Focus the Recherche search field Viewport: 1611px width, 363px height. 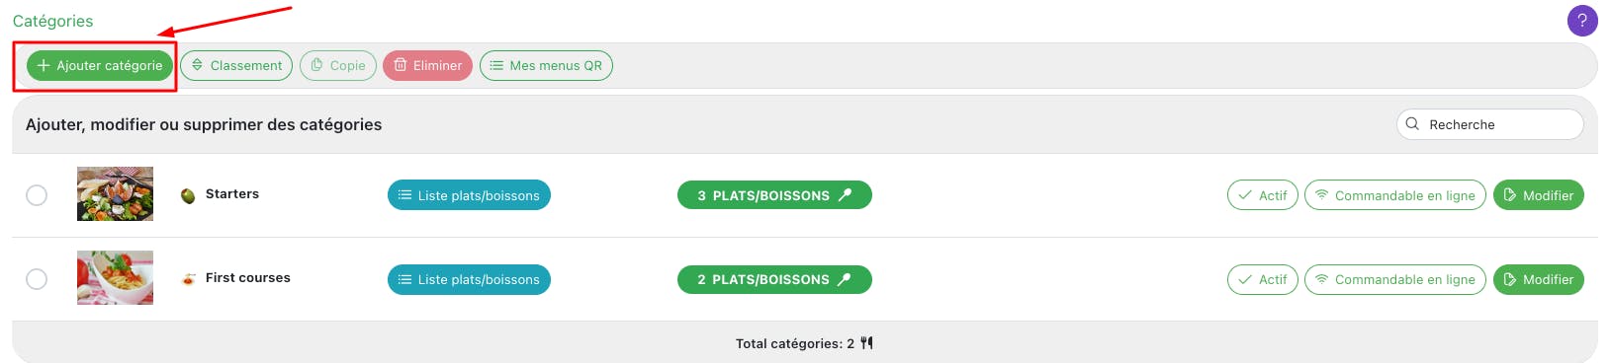click(x=1489, y=124)
